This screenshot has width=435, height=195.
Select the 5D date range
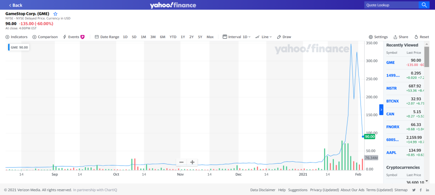[x=134, y=37]
